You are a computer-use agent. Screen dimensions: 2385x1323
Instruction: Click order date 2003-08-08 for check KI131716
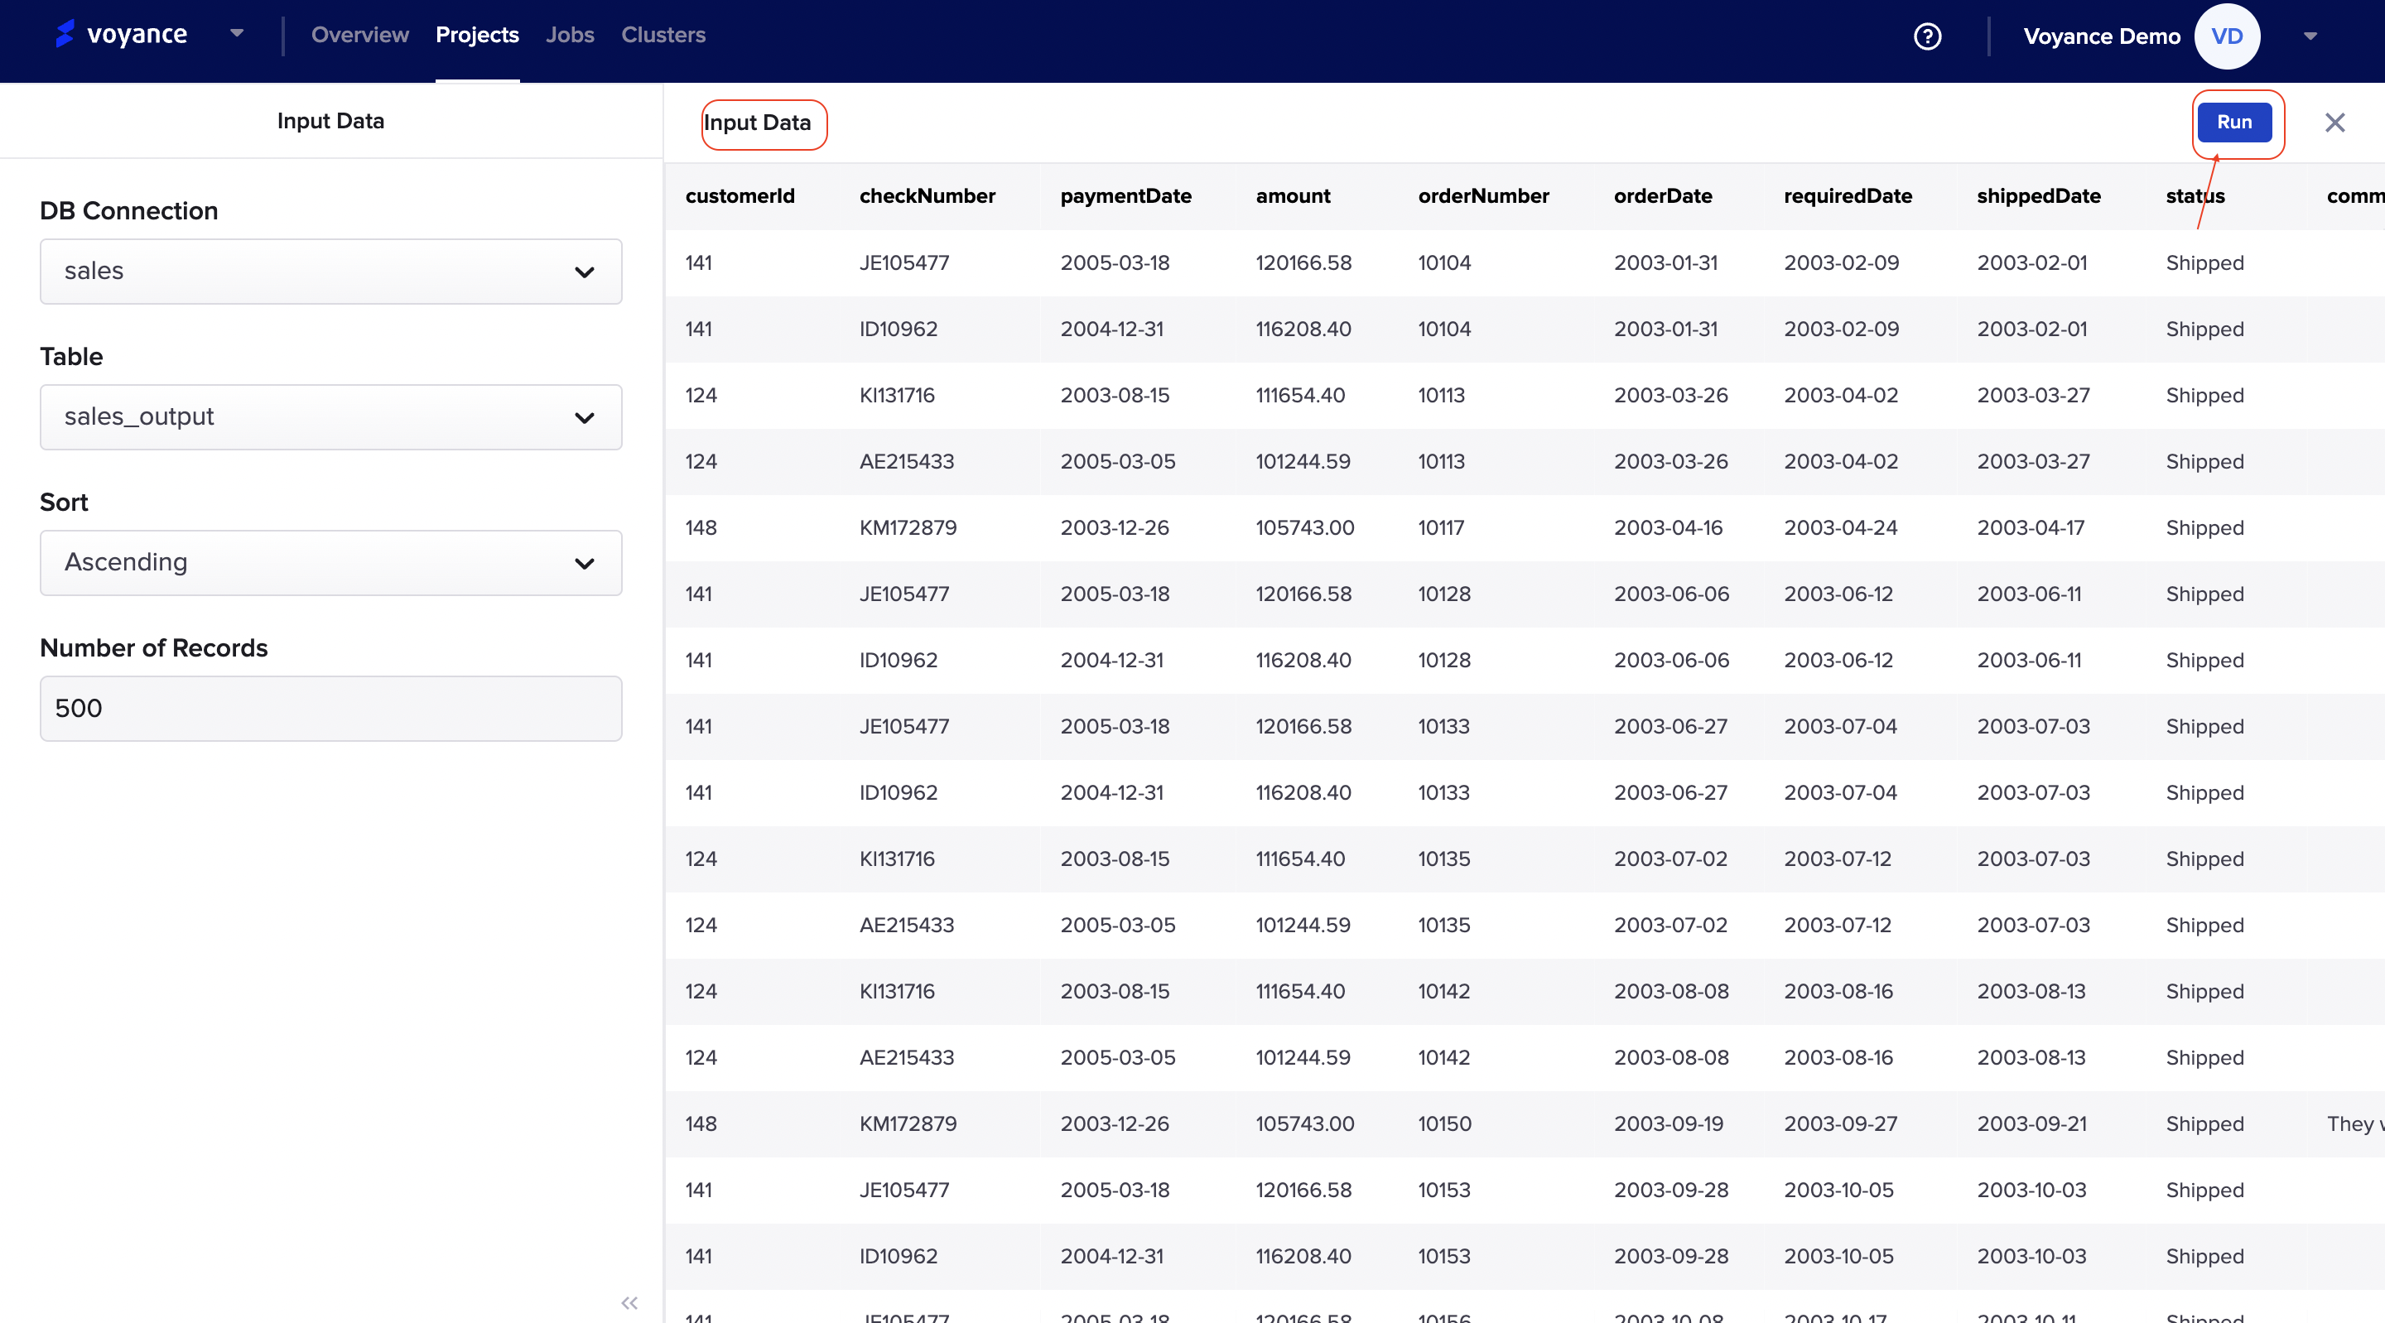click(1671, 991)
